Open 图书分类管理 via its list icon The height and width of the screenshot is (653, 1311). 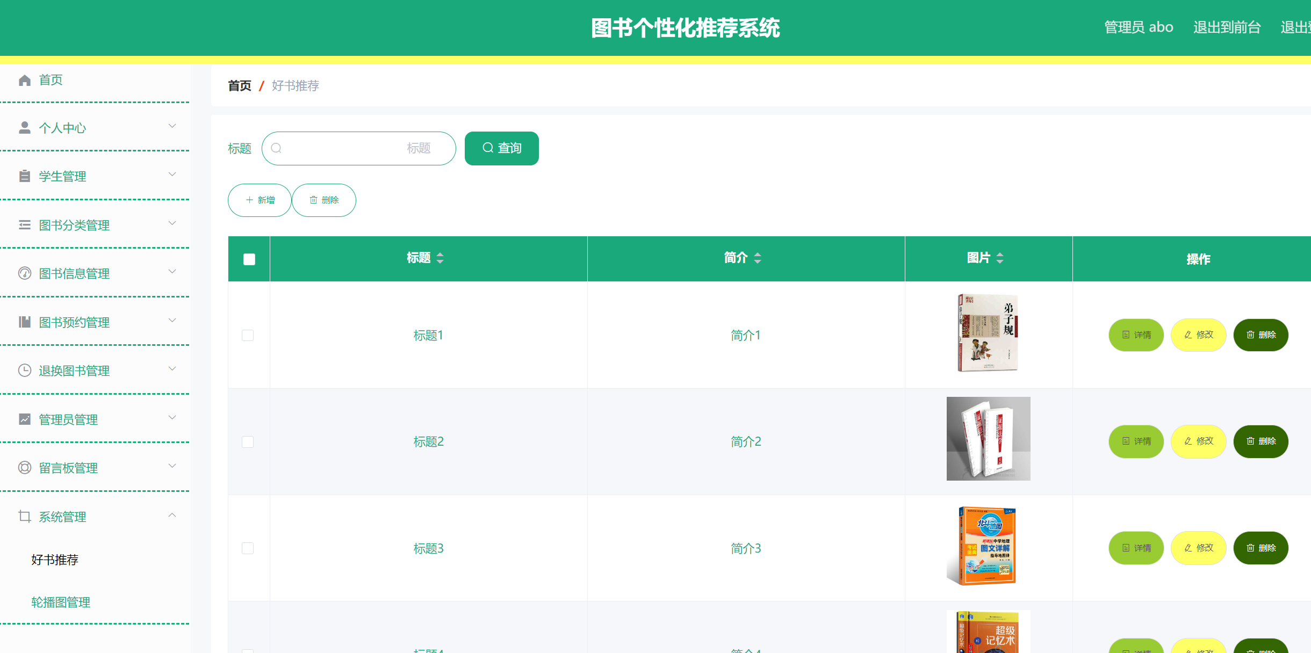pos(24,224)
